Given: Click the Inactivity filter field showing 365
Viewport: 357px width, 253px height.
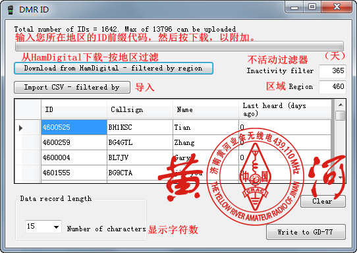Looking at the screenshot, I should 333,70.
